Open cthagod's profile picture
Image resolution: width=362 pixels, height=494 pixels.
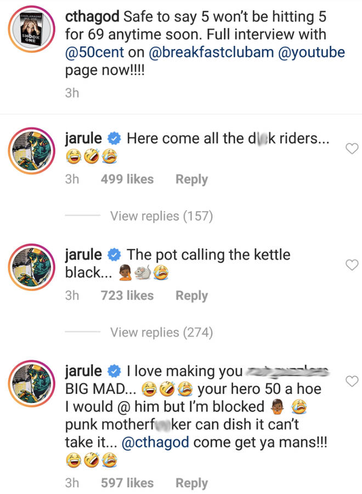coord(31,29)
